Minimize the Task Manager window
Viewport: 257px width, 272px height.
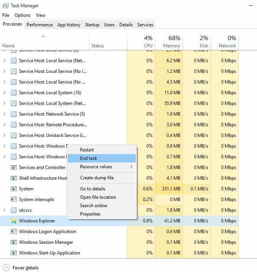pos(251,6)
